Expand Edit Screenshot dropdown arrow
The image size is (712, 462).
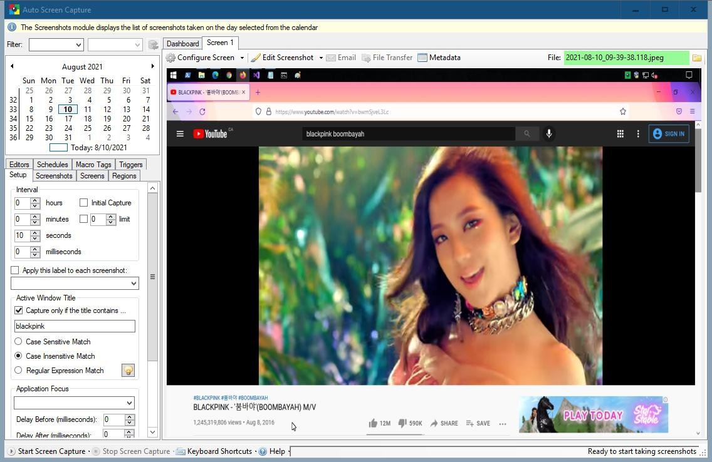point(321,58)
